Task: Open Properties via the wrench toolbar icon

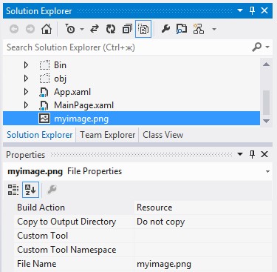Action: coord(165,29)
